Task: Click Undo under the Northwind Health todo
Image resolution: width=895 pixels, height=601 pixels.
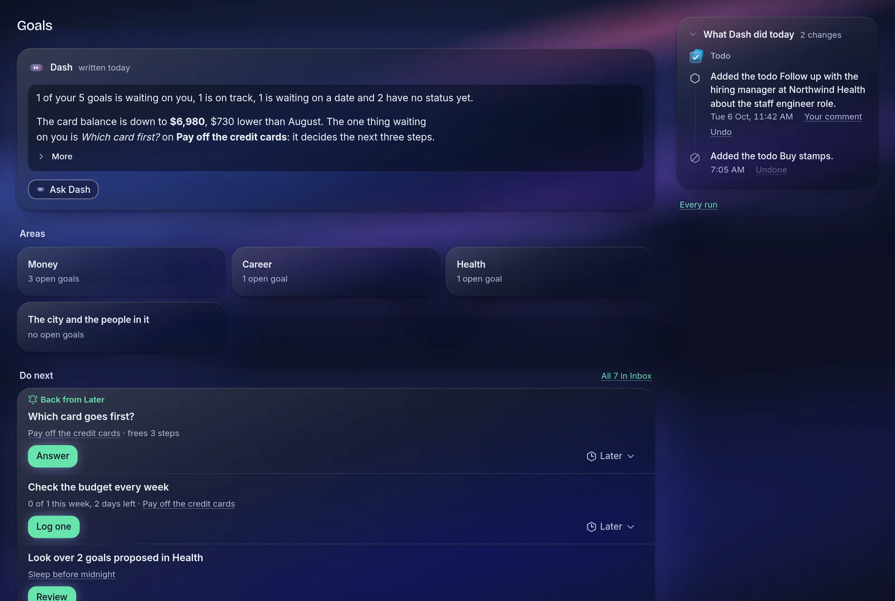Action: [x=721, y=132]
